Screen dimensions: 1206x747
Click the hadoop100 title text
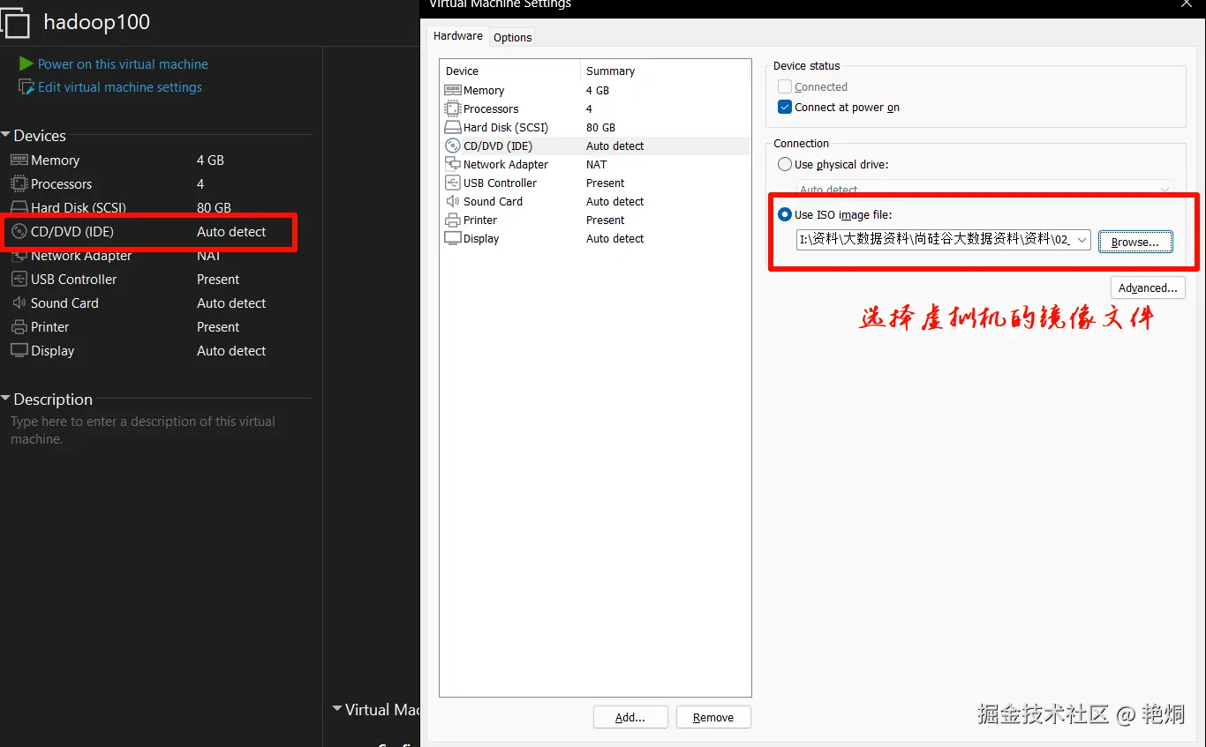96,23
